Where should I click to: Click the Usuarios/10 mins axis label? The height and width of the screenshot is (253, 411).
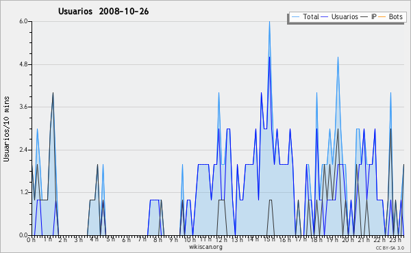tap(6, 129)
